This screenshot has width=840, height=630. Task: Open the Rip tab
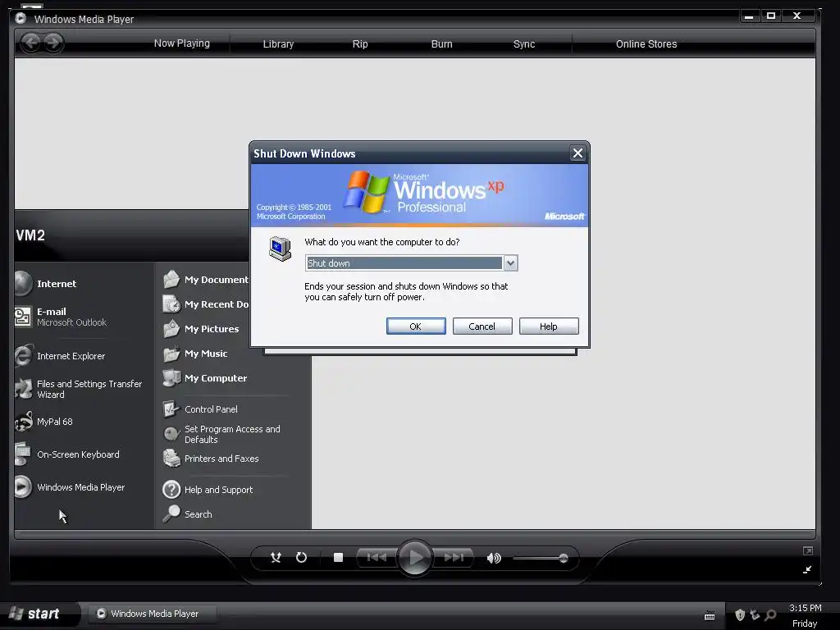pos(360,44)
